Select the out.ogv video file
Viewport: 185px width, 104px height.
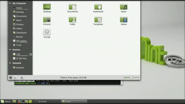[47, 32]
